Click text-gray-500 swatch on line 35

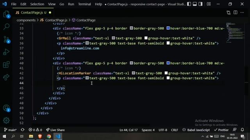point(113,38)
